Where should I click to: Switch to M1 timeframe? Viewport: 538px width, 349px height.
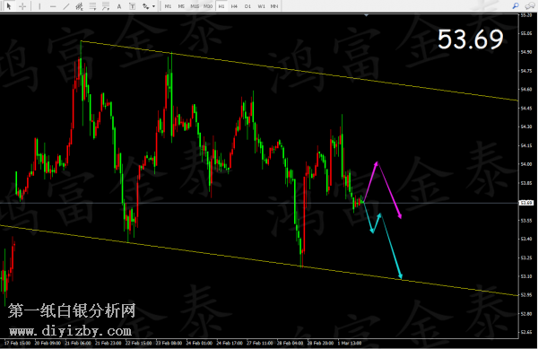click(x=168, y=6)
